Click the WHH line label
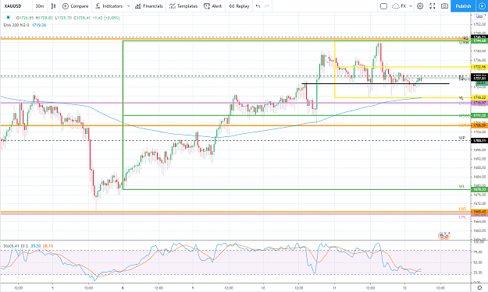 pyautogui.click(x=464, y=43)
